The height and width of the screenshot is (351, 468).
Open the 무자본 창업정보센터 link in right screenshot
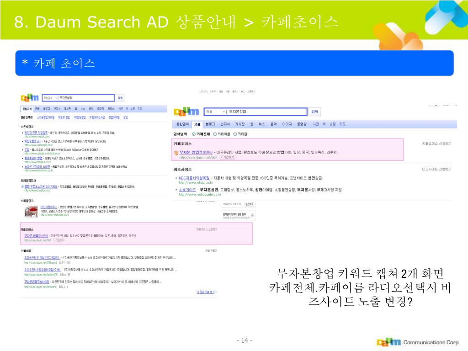196,152
